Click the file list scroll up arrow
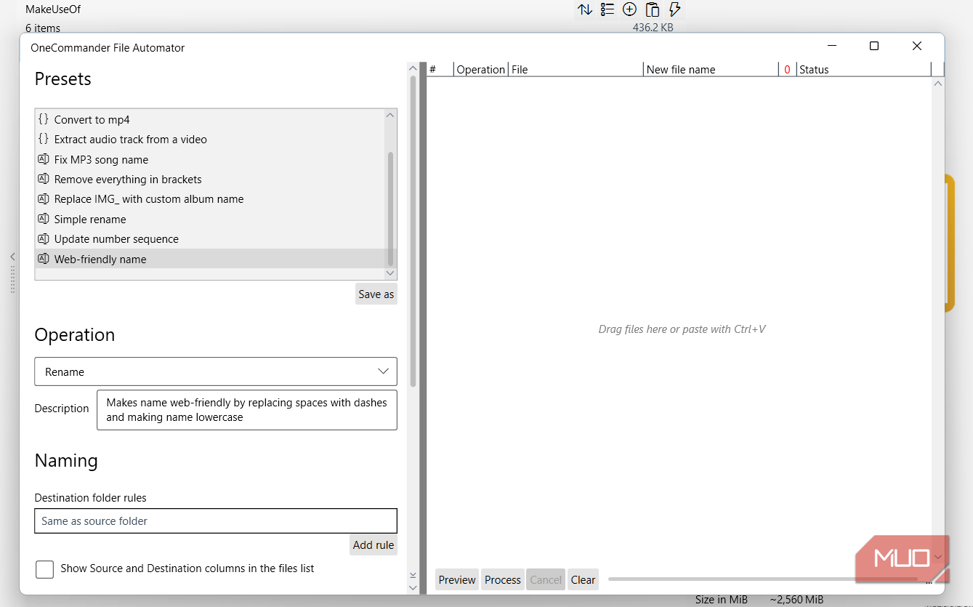973x607 pixels. point(938,84)
